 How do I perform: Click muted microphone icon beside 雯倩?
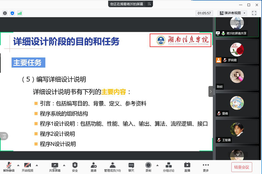(x=219, y=113)
